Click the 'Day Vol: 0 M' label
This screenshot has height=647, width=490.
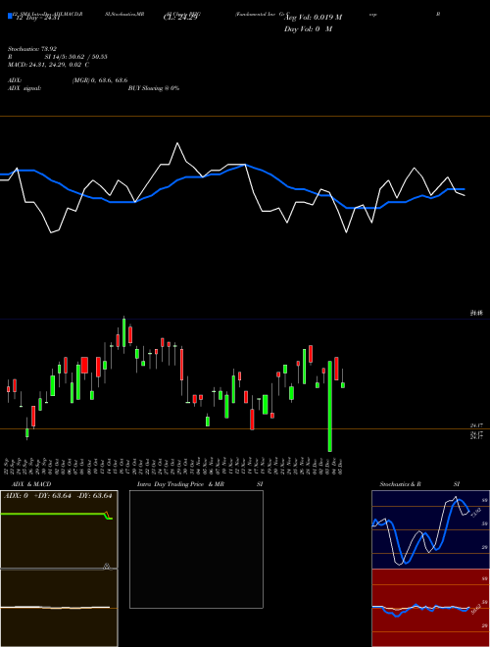coord(308,29)
